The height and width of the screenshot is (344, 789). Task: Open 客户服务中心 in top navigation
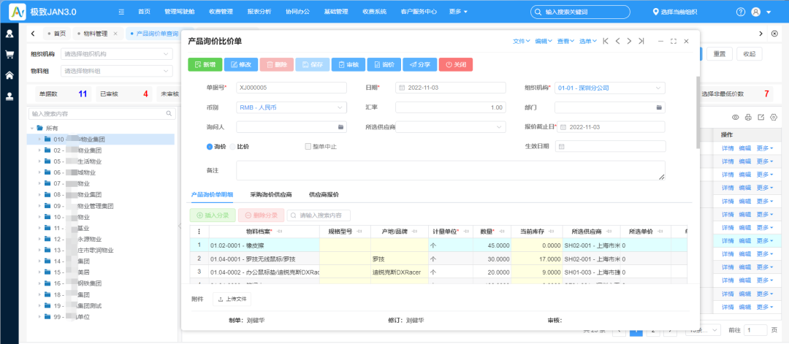(x=419, y=12)
